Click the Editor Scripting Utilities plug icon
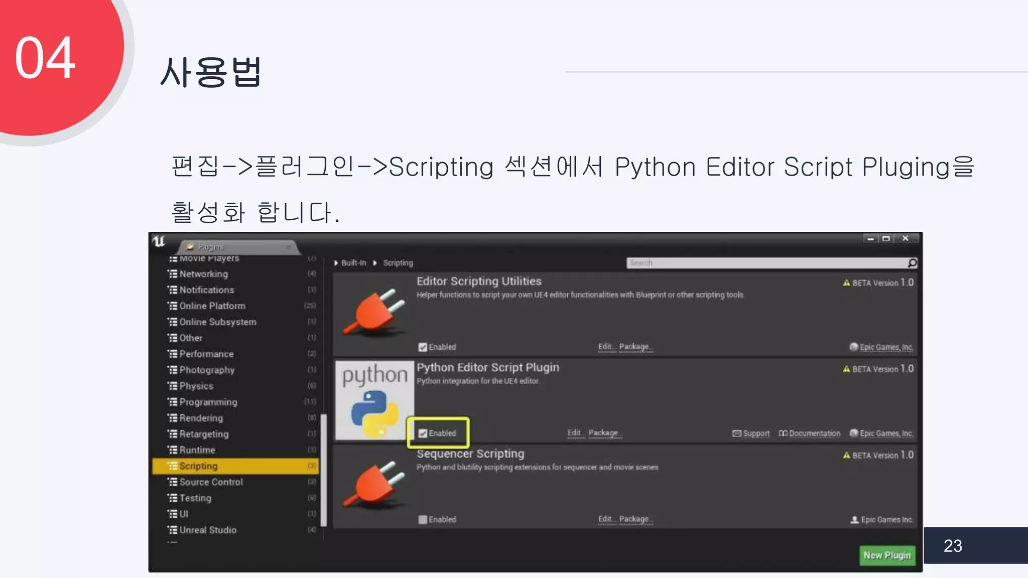Image resolution: width=1028 pixels, height=578 pixels. 374,314
